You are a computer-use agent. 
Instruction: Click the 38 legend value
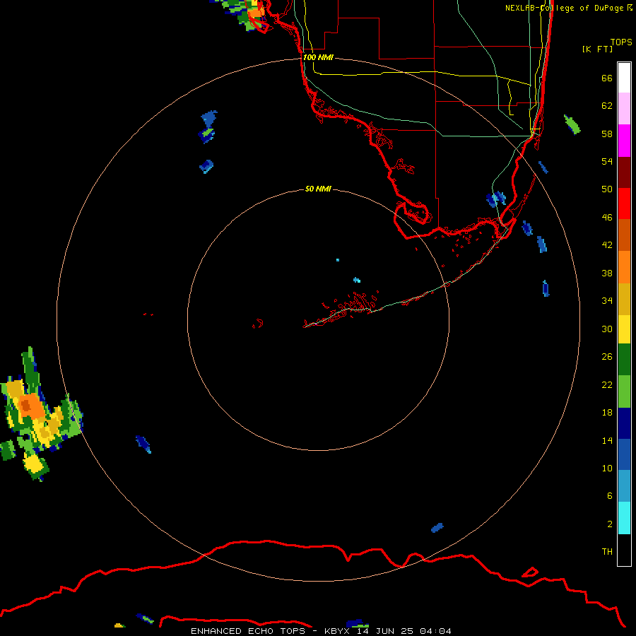pyautogui.click(x=607, y=273)
